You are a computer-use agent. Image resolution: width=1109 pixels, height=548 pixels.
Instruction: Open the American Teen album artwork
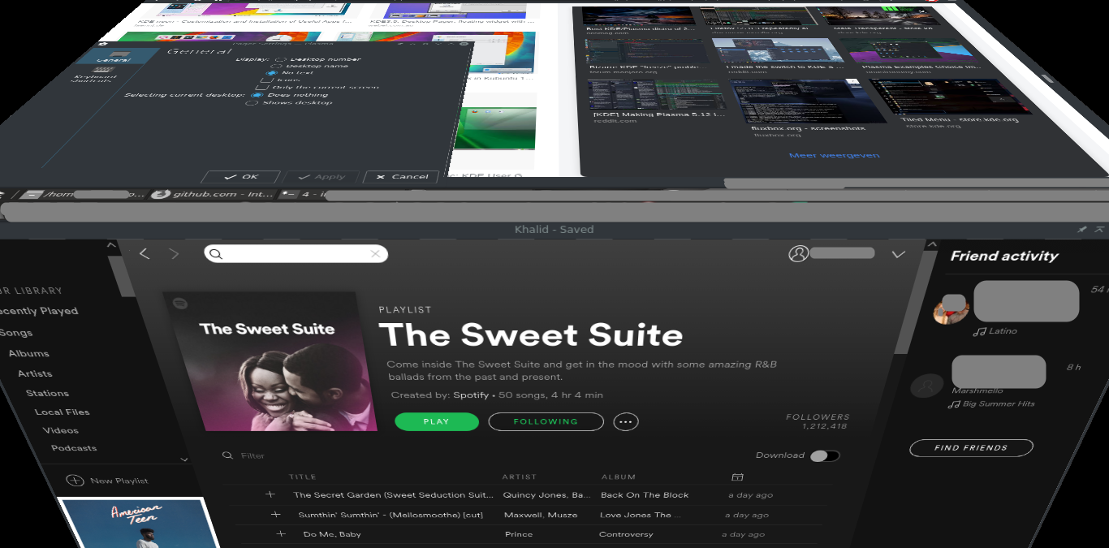pyautogui.click(x=140, y=524)
